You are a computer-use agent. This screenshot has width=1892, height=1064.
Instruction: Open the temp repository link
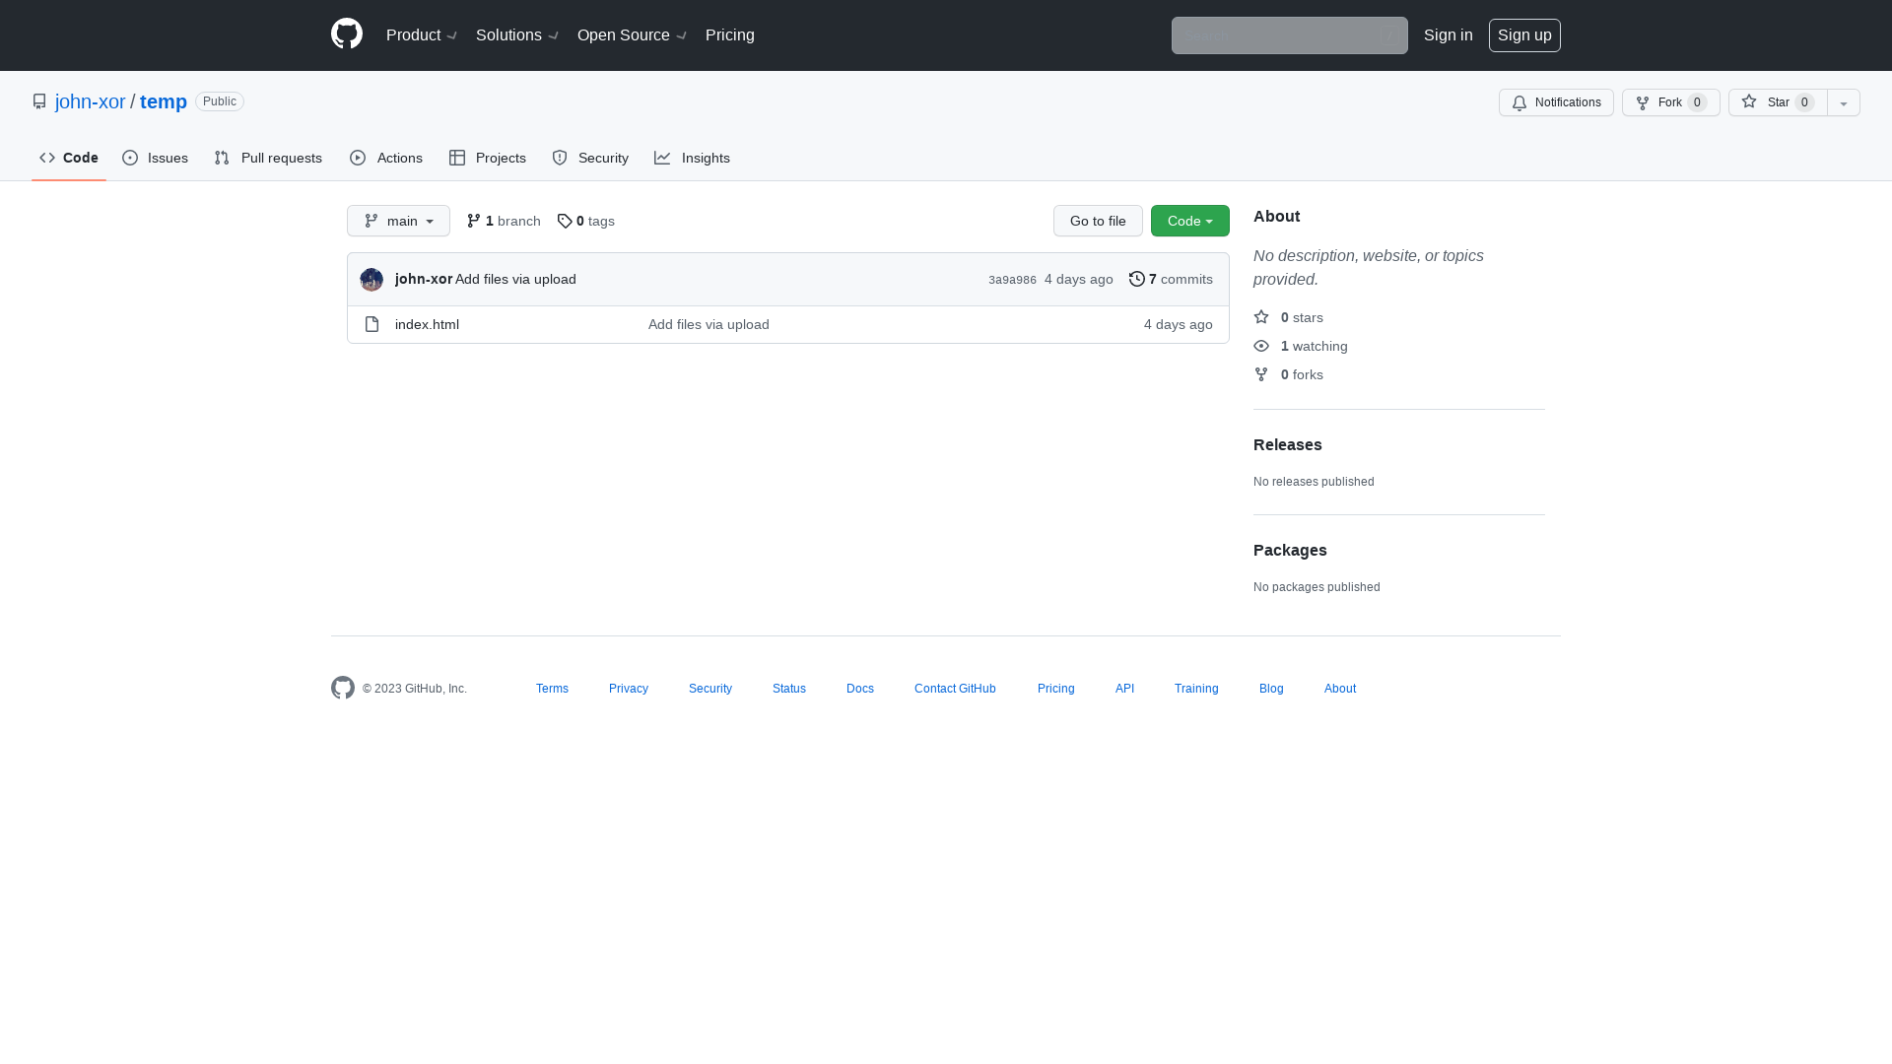164,101
